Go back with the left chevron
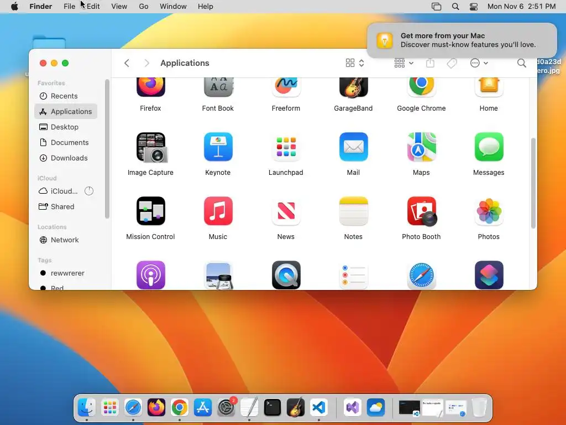566x425 pixels. pos(127,63)
